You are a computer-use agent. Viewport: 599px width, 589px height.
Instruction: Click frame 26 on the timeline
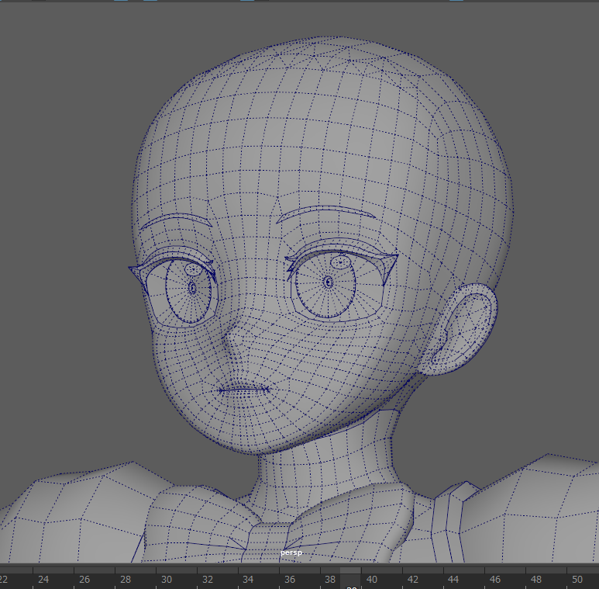(84, 580)
